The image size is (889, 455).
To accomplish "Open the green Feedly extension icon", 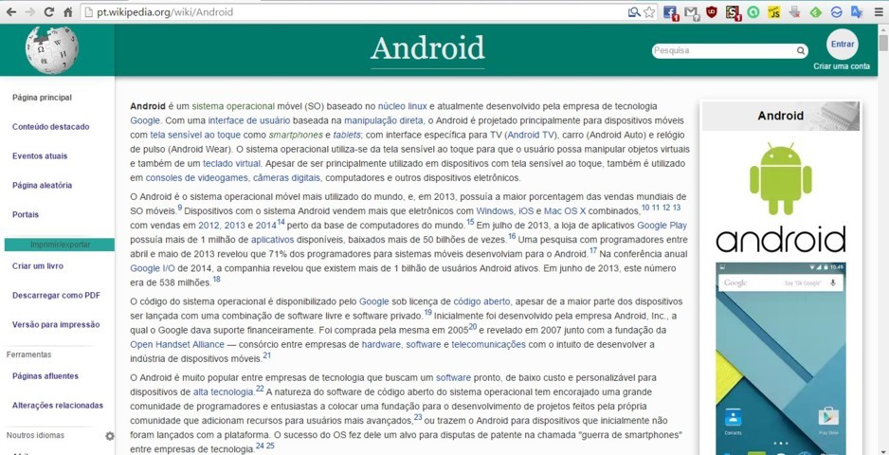I will pyautogui.click(x=815, y=12).
